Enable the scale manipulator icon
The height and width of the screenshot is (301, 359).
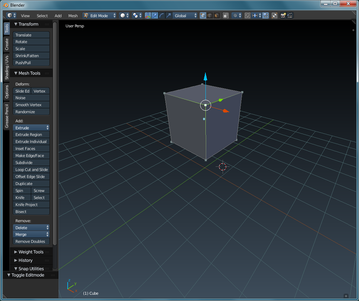point(169,15)
